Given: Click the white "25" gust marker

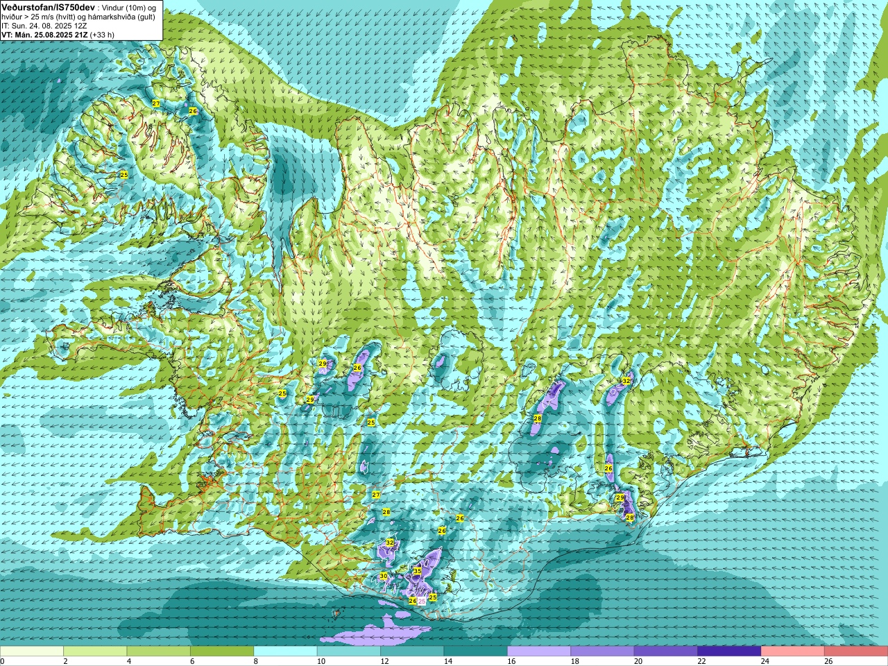Looking at the screenshot, I should coord(422,601).
